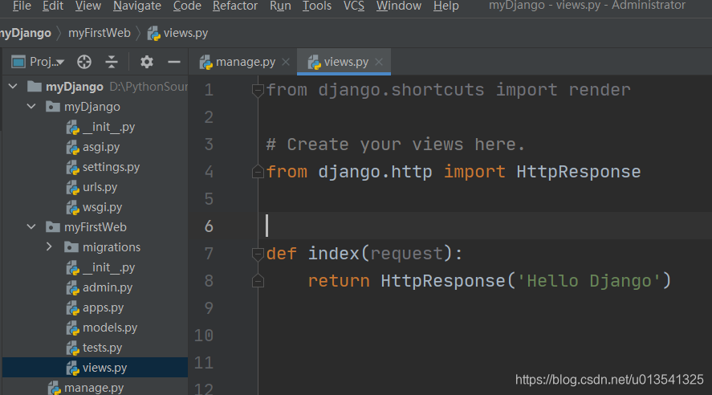Select the myDjango project root folder
The image size is (712, 395).
pyautogui.click(x=75, y=86)
